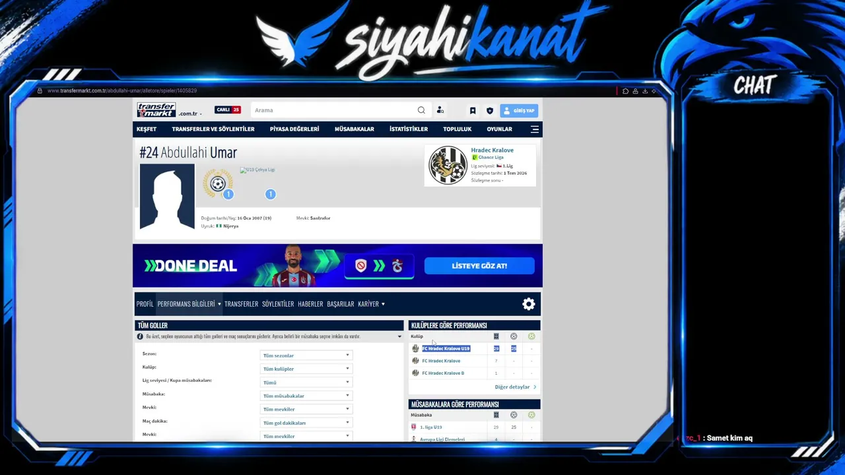Open the Piyasa Değerleri menu
This screenshot has height=475, width=845.
coord(294,129)
